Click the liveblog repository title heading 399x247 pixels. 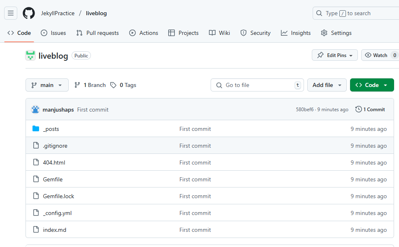point(53,56)
